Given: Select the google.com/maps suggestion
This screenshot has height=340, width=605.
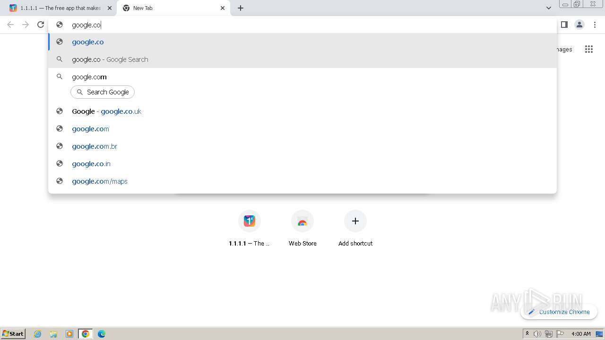Looking at the screenshot, I should click(302, 181).
